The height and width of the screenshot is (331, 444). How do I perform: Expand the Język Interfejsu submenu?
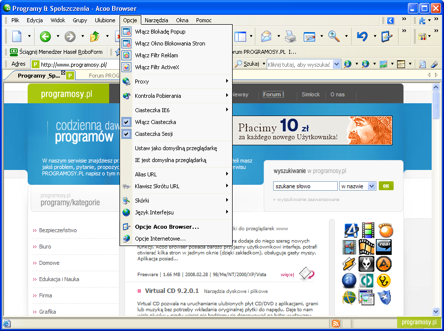pos(176,212)
